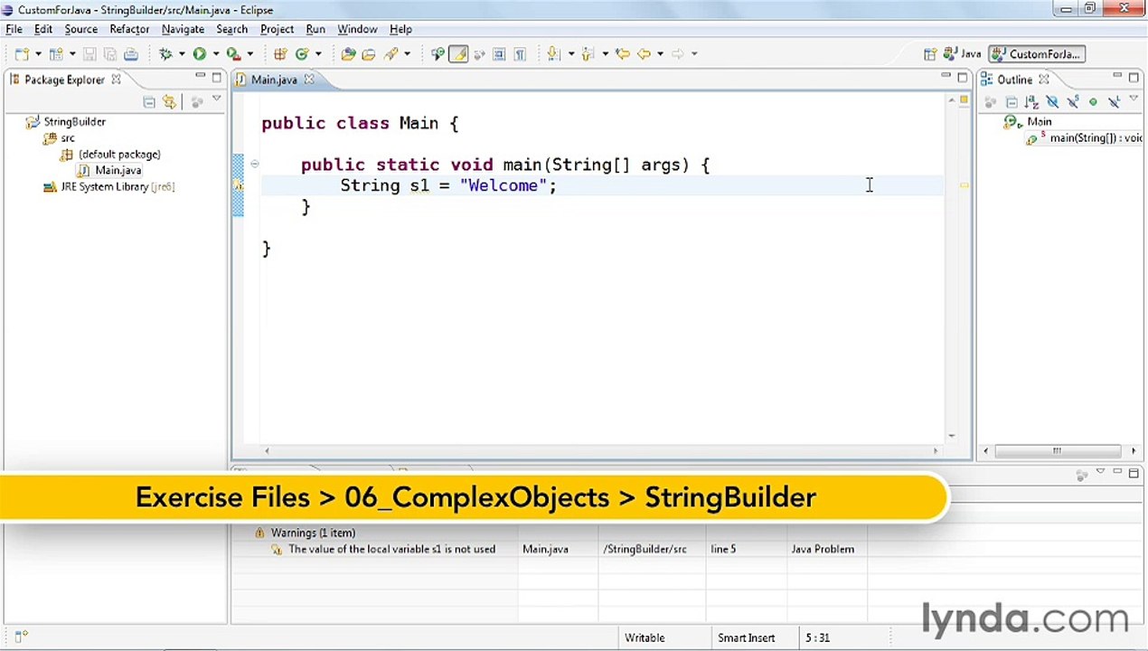1148x651 pixels.
Task: Open Package Explorer view menu triangle
Action: tap(217, 99)
